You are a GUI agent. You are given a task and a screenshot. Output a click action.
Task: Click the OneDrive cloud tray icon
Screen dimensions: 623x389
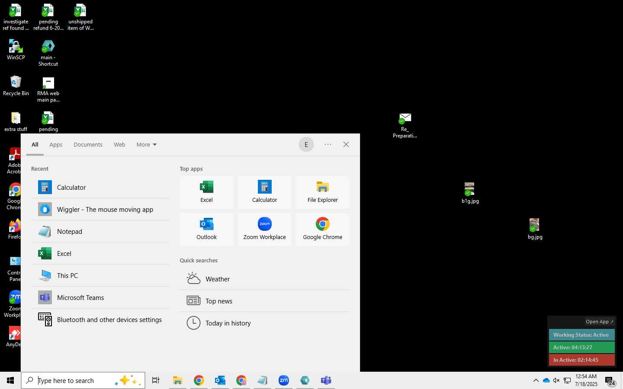(x=546, y=380)
